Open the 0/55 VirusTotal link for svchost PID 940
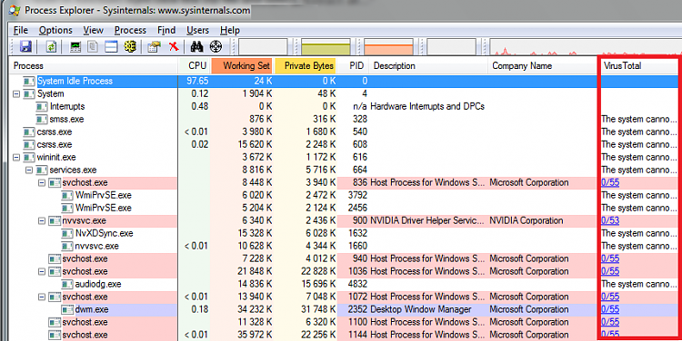 pos(610,259)
